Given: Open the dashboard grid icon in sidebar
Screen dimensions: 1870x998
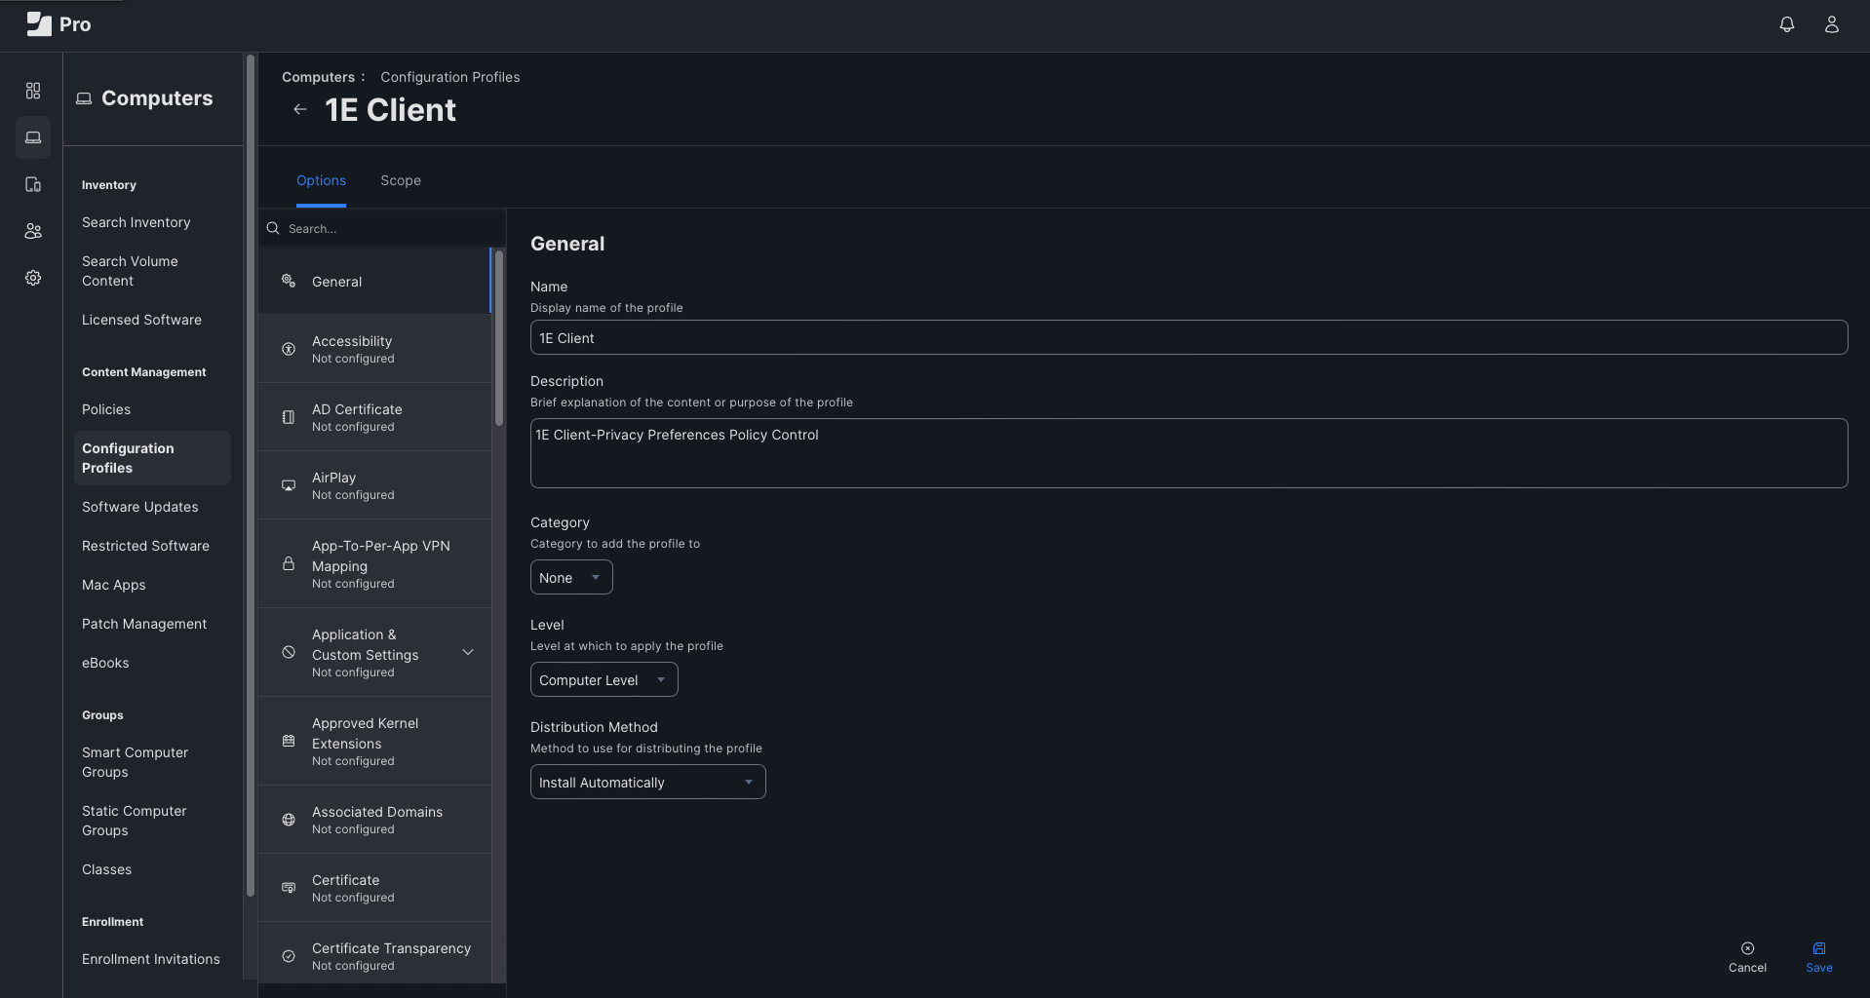Looking at the screenshot, I should point(33,91).
